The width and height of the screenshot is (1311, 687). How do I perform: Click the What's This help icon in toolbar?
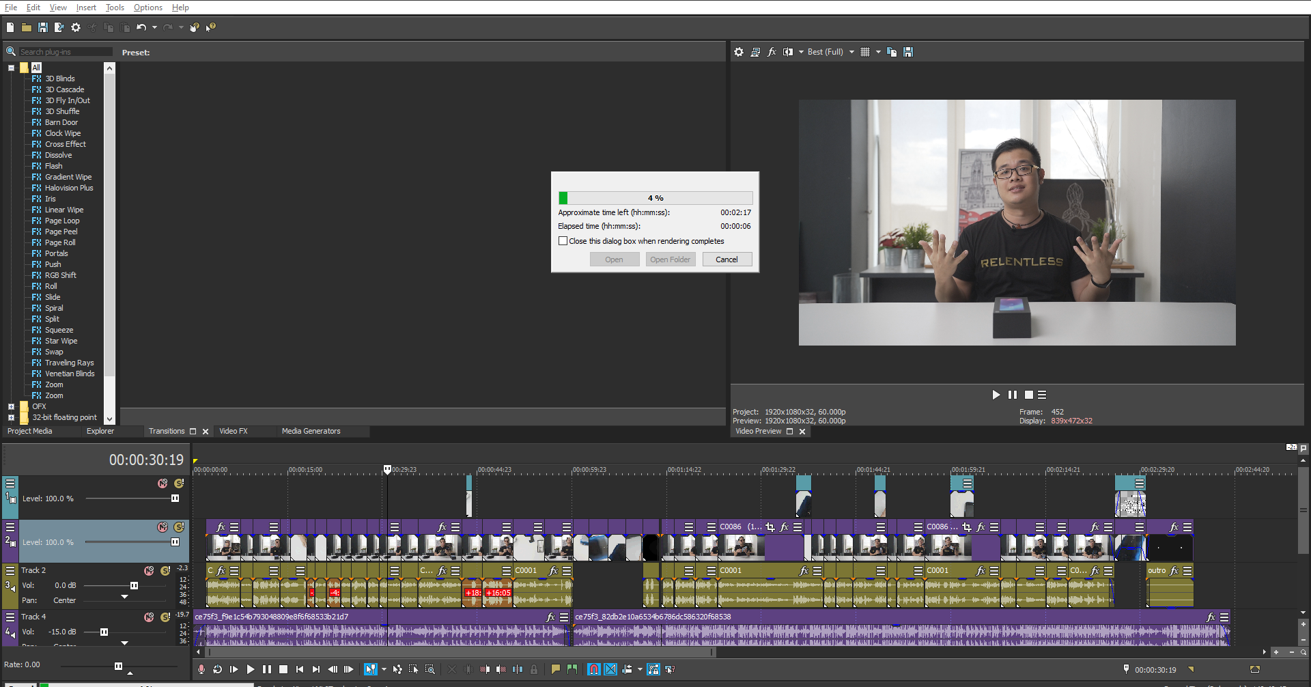pyautogui.click(x=211, y=27)
